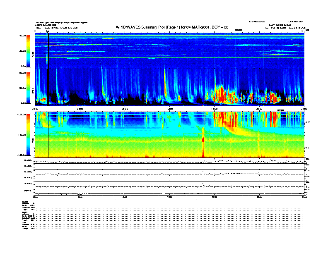This screenshot has width=328, height=253.
Task: Select the 12:00 tick below RAD1 spectrogram
Action: coord(170,109)
